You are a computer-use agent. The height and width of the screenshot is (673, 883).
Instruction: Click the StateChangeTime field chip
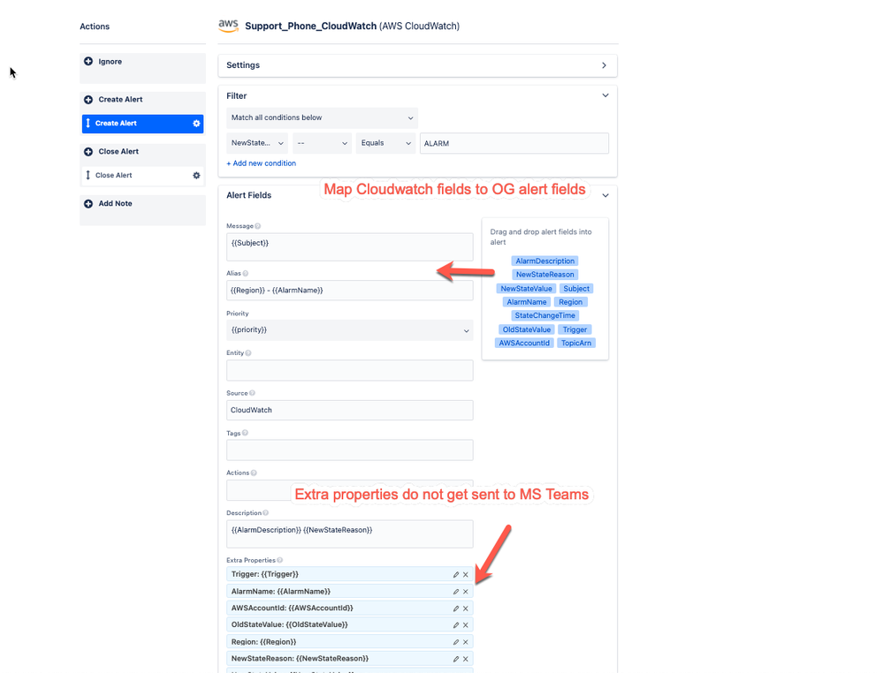coord(545,315)
